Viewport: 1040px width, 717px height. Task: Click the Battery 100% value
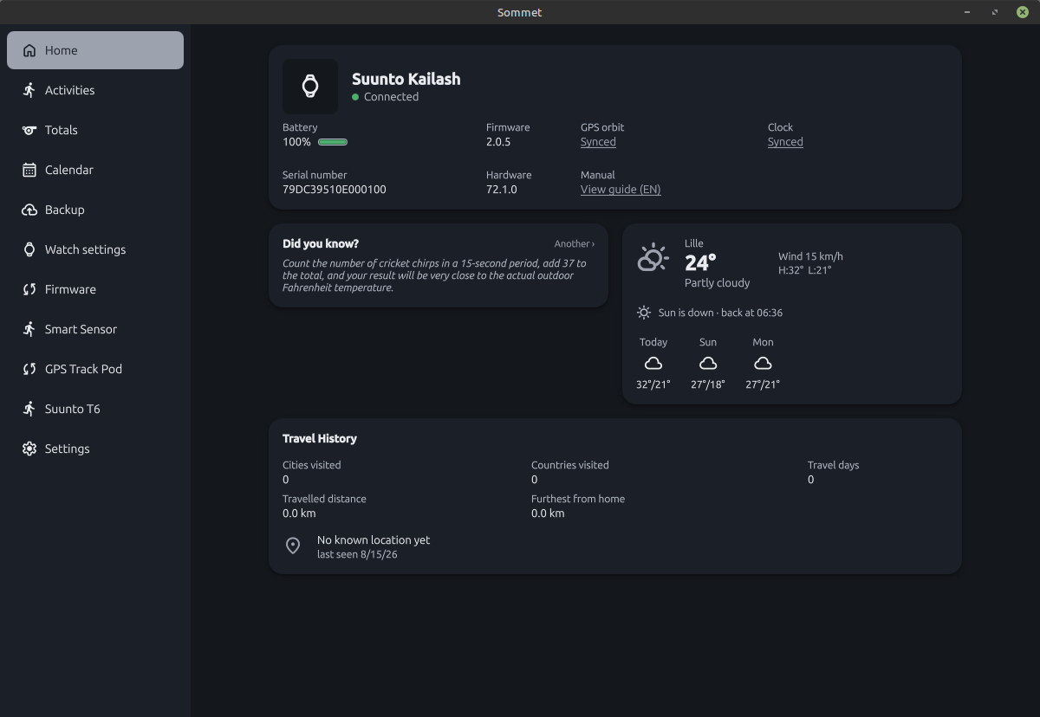296,142
